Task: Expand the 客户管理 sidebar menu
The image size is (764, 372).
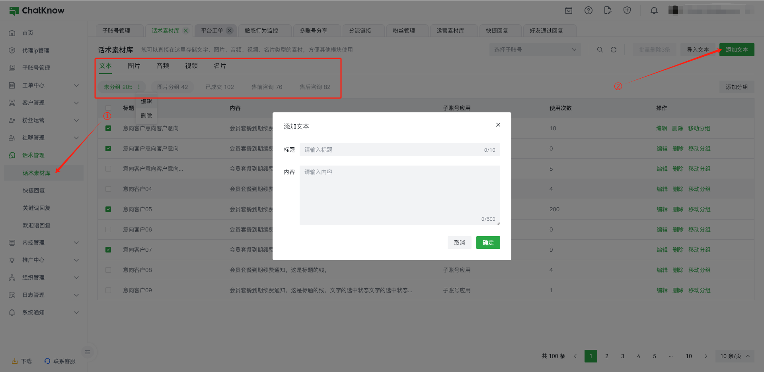Action: (44, 103)
